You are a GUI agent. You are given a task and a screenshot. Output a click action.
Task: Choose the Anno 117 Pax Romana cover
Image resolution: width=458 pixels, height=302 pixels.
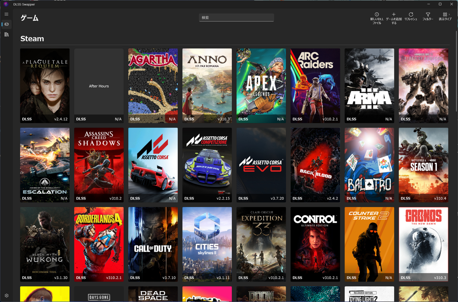click(x=207, y=86)
